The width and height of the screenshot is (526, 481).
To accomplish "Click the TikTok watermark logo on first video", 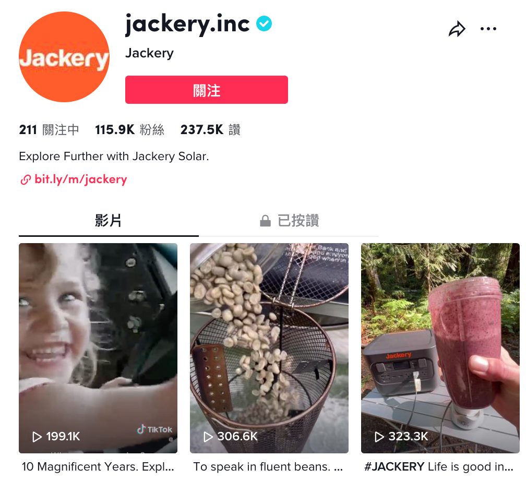I will click(x=154, y=429).
